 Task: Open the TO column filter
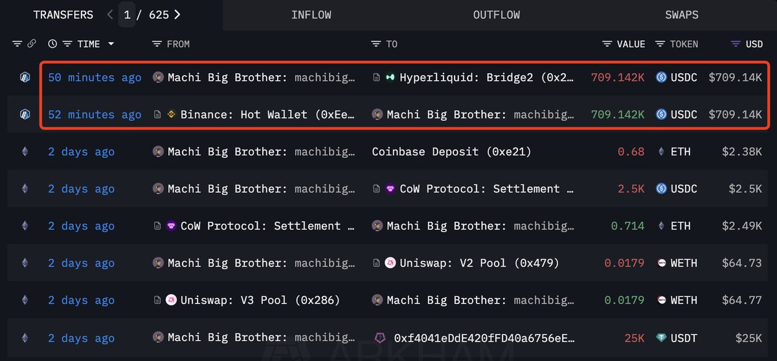point(376,44)
